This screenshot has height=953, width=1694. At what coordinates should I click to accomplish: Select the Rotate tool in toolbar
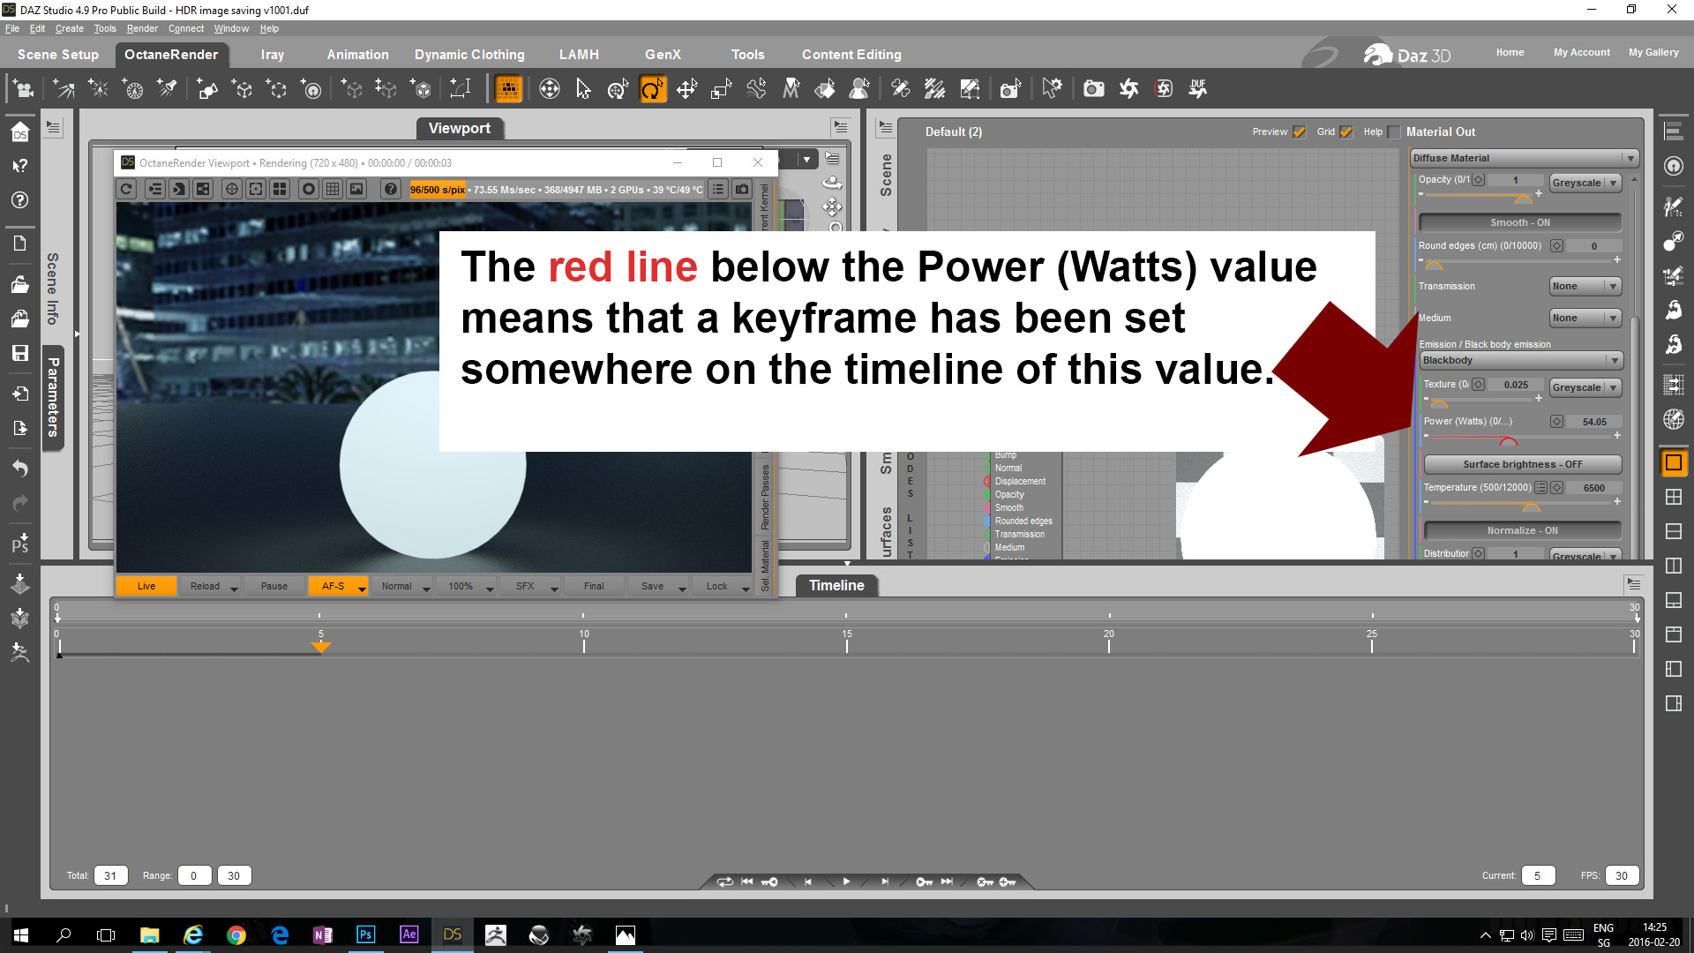(x=652, y=89)
